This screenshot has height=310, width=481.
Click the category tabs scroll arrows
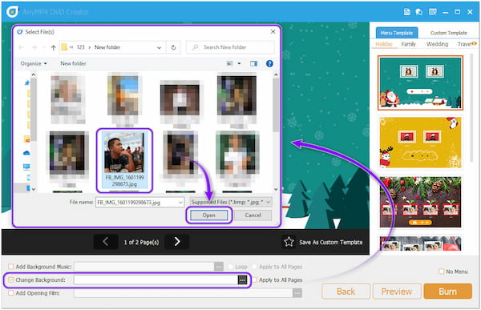(x=475, y=43)
